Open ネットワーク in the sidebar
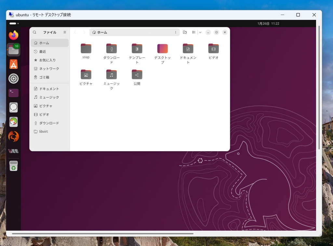 pyautogui.click(x=49, y=69)
